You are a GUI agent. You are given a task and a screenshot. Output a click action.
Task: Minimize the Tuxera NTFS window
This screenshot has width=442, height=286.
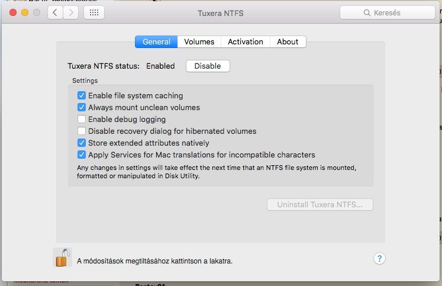pyautogui.click(x=25, y=12)
